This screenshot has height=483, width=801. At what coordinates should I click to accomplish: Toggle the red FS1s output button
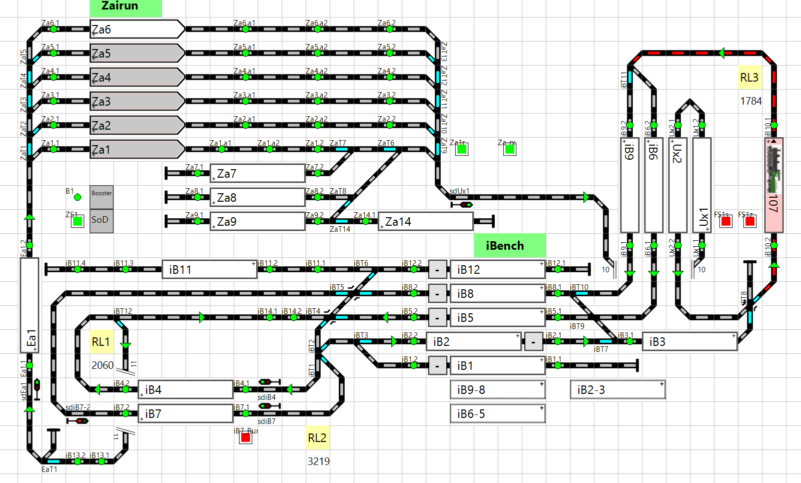[725, 221]
